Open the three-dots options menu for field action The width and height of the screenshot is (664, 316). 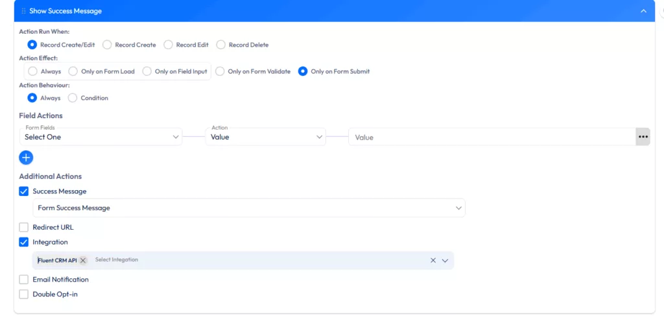pyautogui.click(x=643, y=137)
